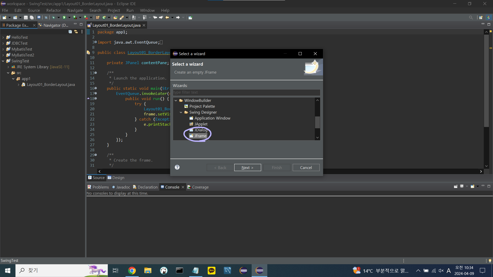This screenshot has height=277, width=493.
Task: Select JApplet in the wizard tree
Action: coord(198,124)
